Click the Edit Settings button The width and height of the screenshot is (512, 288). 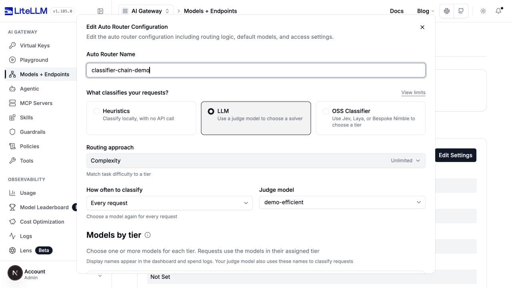tap(455, 155)
